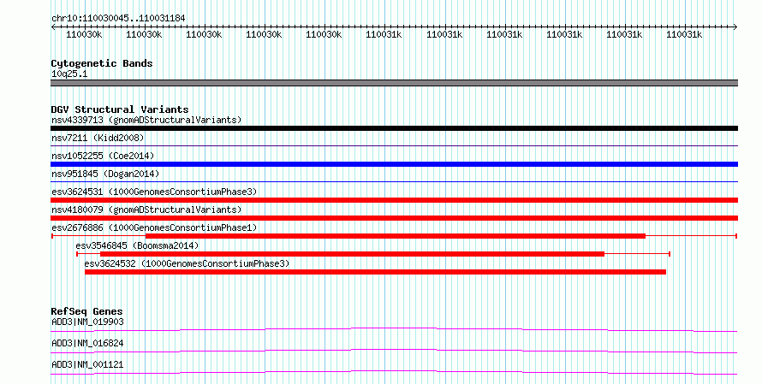The image size is (762, 384).
Task: Click the thin purple nsv7211 variant line
Action: 394,145
